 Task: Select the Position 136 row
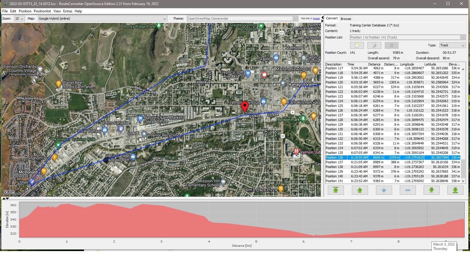coord(393,157)
